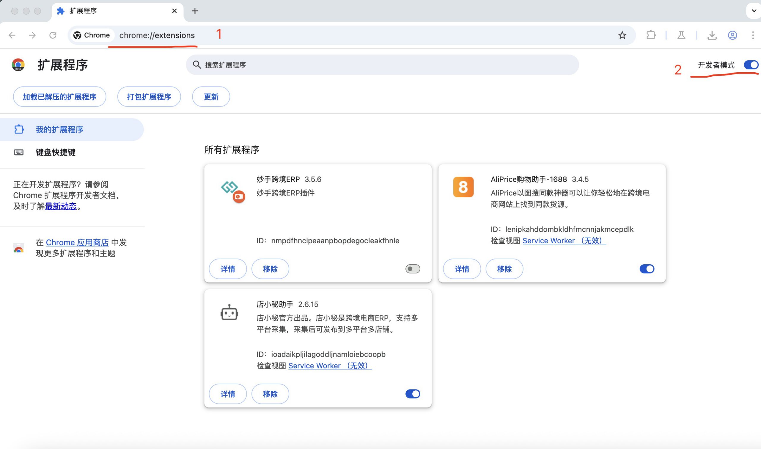The width and height of the screenshot is (761, 449).
Task: Click 妙手跨境ERP 3.5.6 title text
Action: [289, 179]
